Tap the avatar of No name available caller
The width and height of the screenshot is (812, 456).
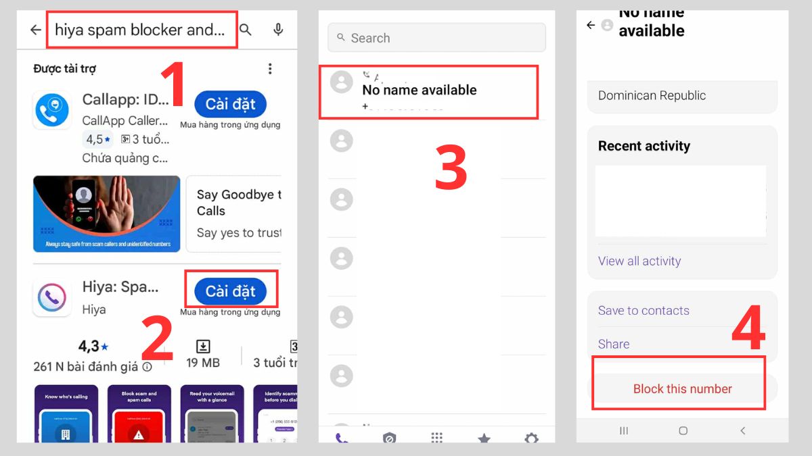click(x=342, y=82)
